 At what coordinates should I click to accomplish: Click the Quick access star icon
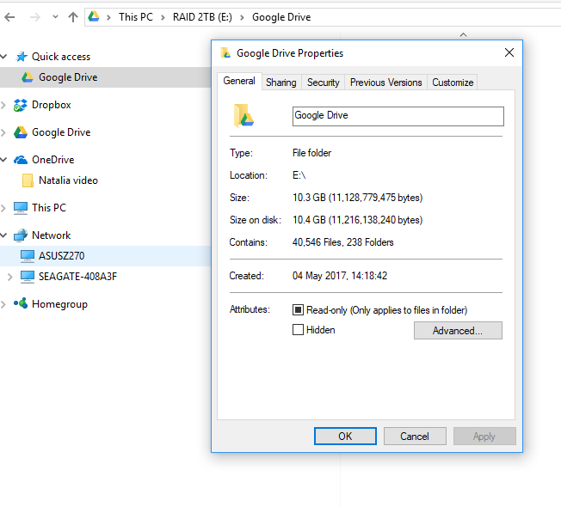22,56
